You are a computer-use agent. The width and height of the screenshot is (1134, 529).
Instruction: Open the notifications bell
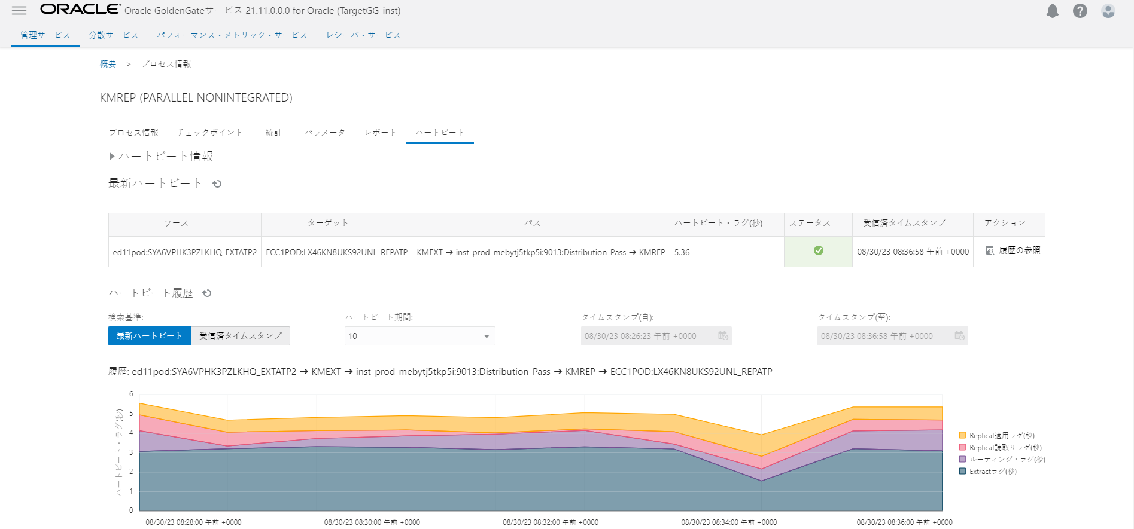click(x=1053, y=11)
